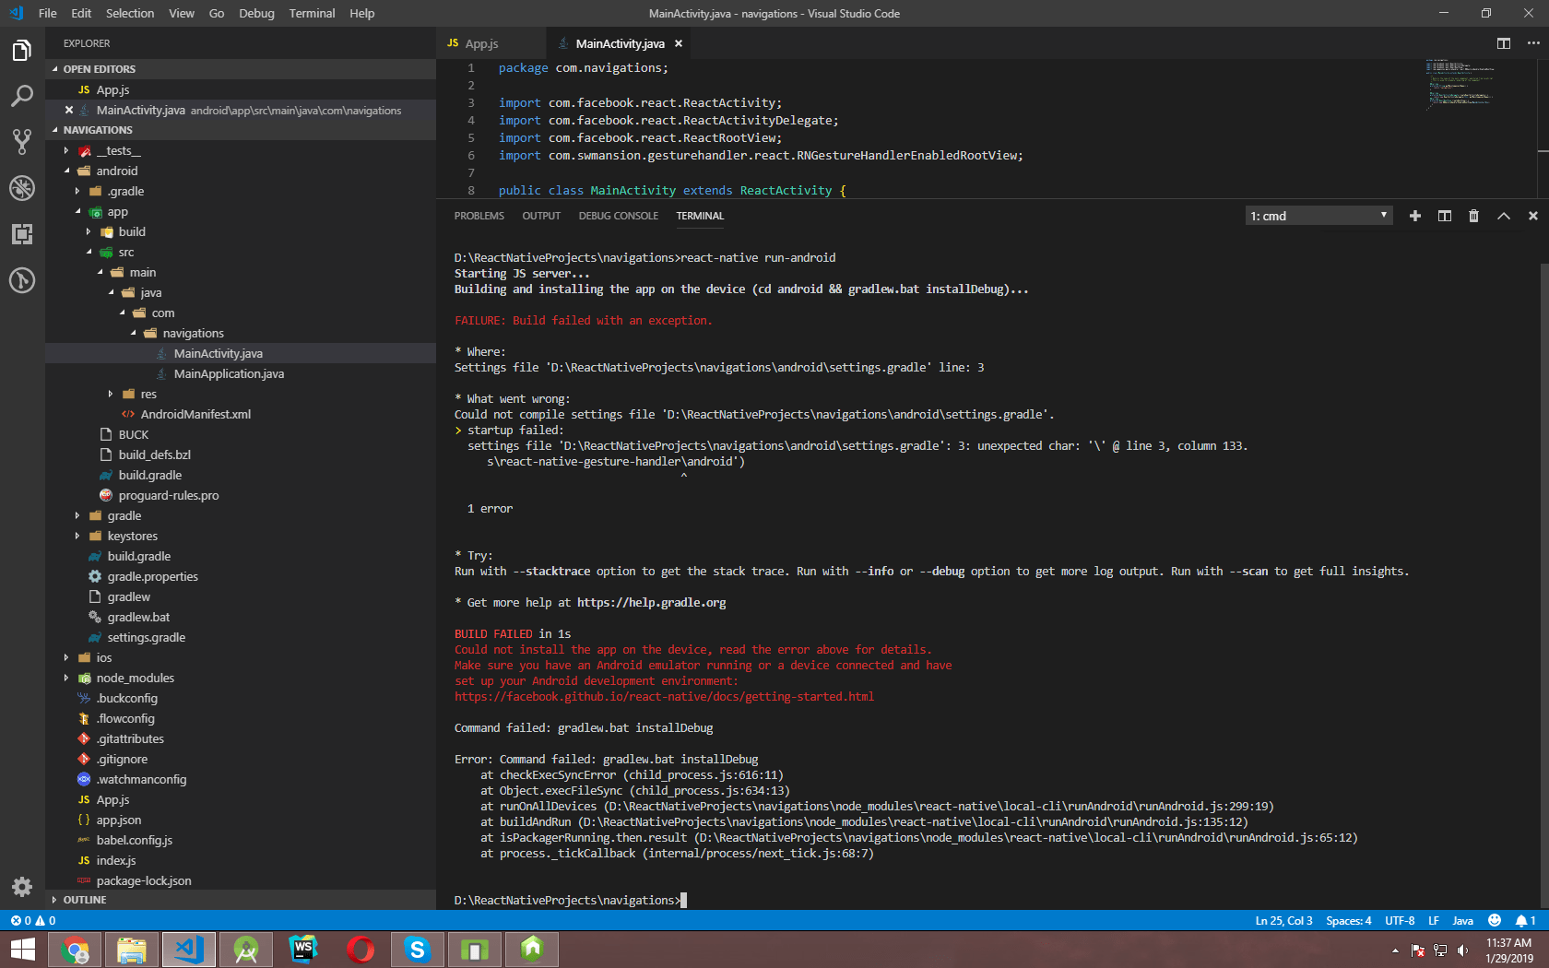Expand the .gradle folder
This screenshot has width=1549, height=968.
pyautogui.click(x=77, y=191)
